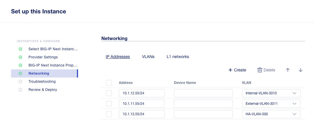
Task: Click the move down arrow icon
Action: pyautogui.click(x=300, y=70)
